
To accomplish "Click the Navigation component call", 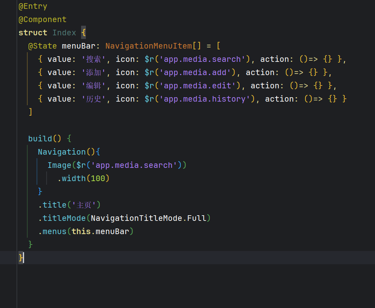I will 62,152.
